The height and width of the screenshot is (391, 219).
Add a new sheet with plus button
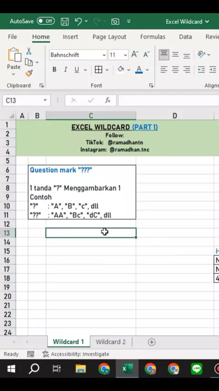point(151,342)
